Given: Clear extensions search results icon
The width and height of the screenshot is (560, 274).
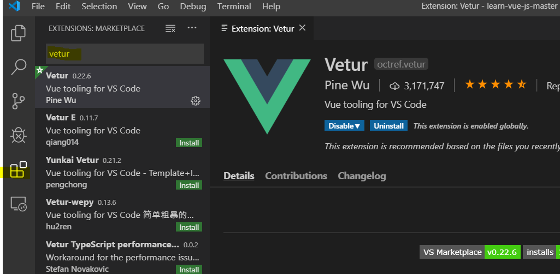Looking at the screenshot, I should tap(170, 28).
